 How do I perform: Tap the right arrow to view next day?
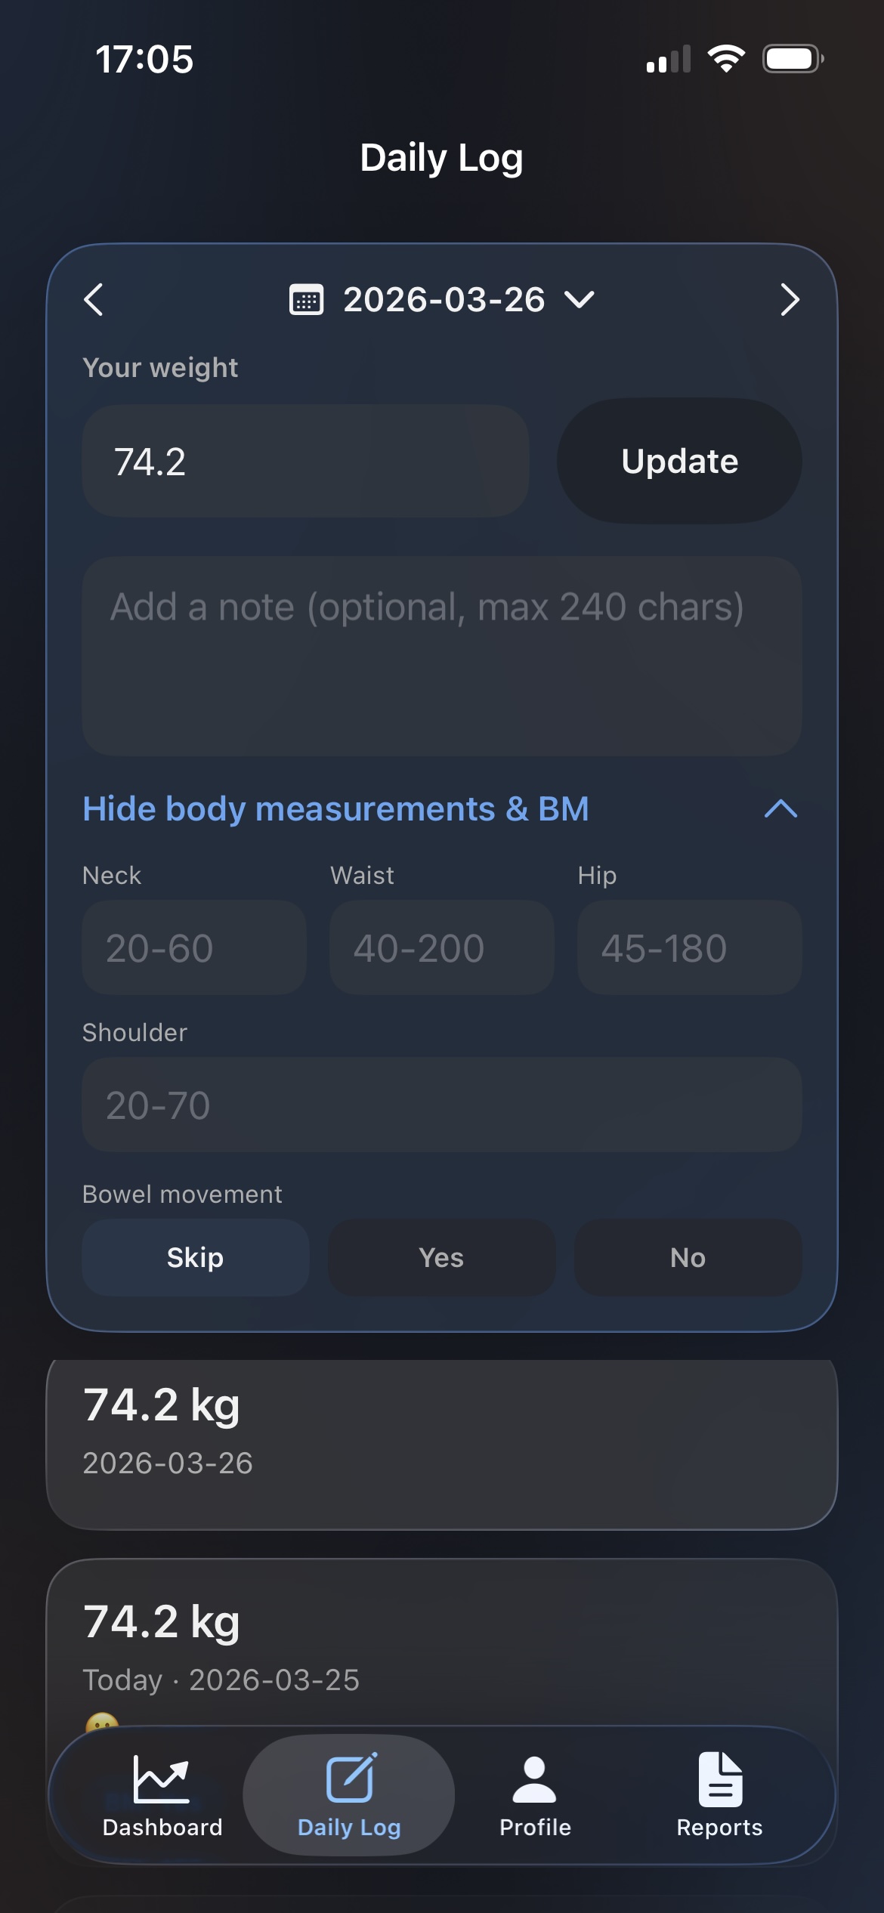[x=789, y=300]
